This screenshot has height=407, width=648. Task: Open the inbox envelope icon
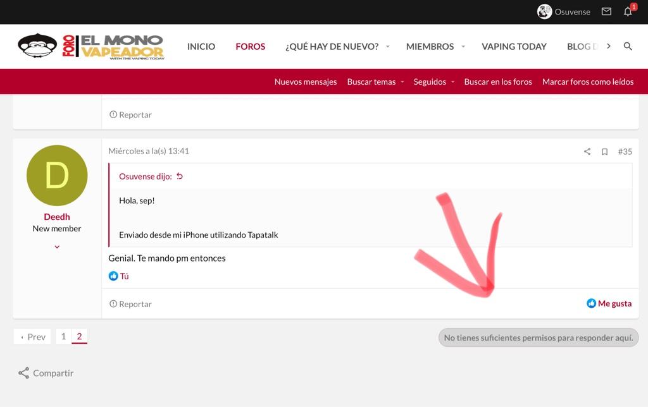[606, 12]
